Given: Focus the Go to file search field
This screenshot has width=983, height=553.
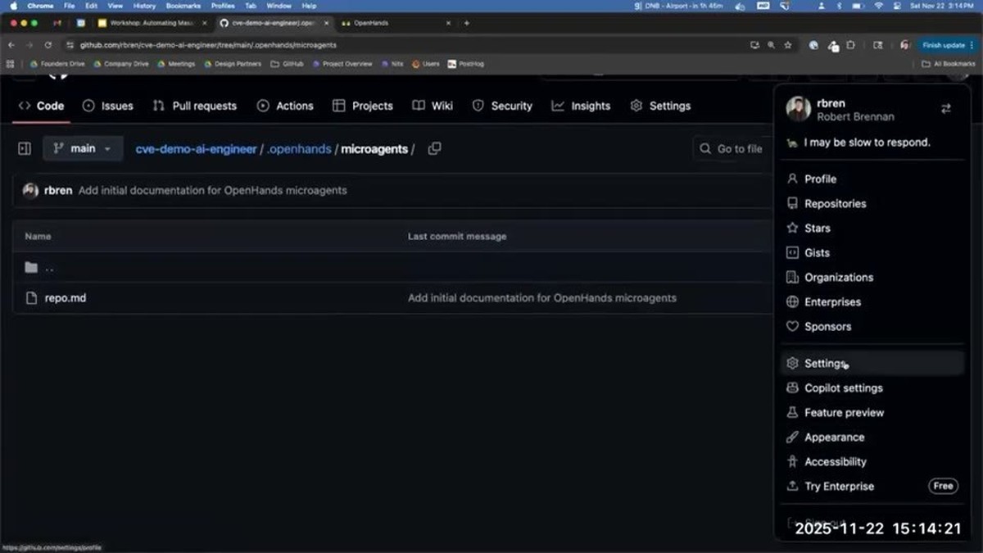Looking at the screenshot, I should 733,148.
